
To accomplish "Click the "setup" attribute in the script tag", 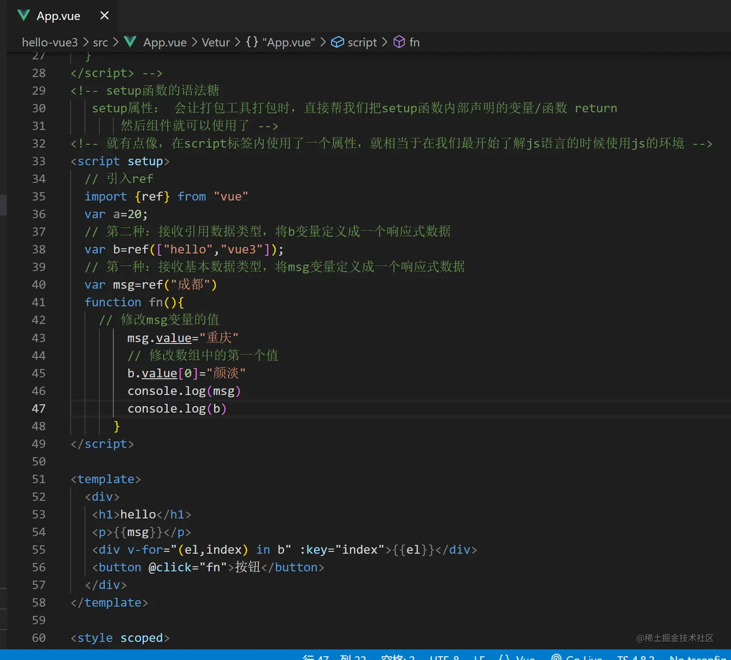I will [145, 161].
